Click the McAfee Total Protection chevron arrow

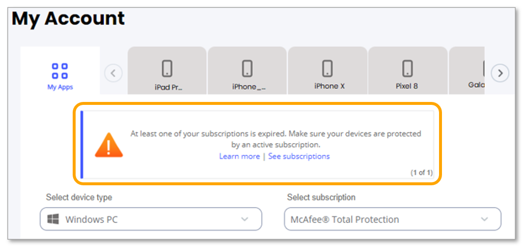coord(485,219)
